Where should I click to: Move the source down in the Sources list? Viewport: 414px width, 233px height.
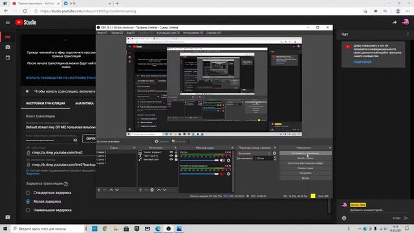[x=164, y=190]
